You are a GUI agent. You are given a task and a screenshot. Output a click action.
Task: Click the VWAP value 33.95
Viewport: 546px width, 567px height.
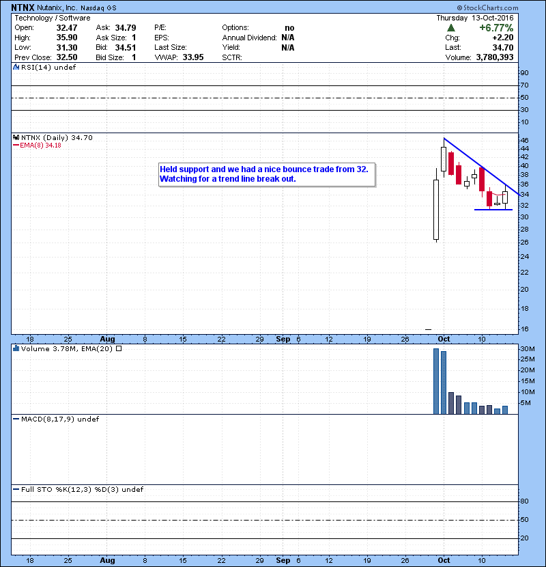tap(193, 57)
